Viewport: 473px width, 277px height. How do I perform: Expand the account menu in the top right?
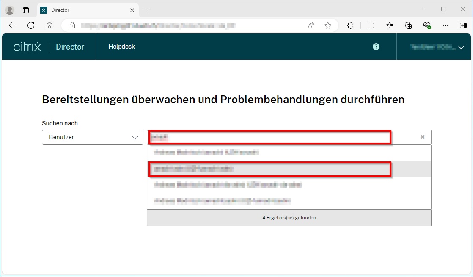click(436, 47)
